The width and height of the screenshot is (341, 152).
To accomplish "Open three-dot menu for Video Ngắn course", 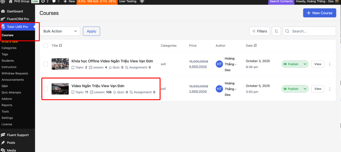I will [330, 89].
